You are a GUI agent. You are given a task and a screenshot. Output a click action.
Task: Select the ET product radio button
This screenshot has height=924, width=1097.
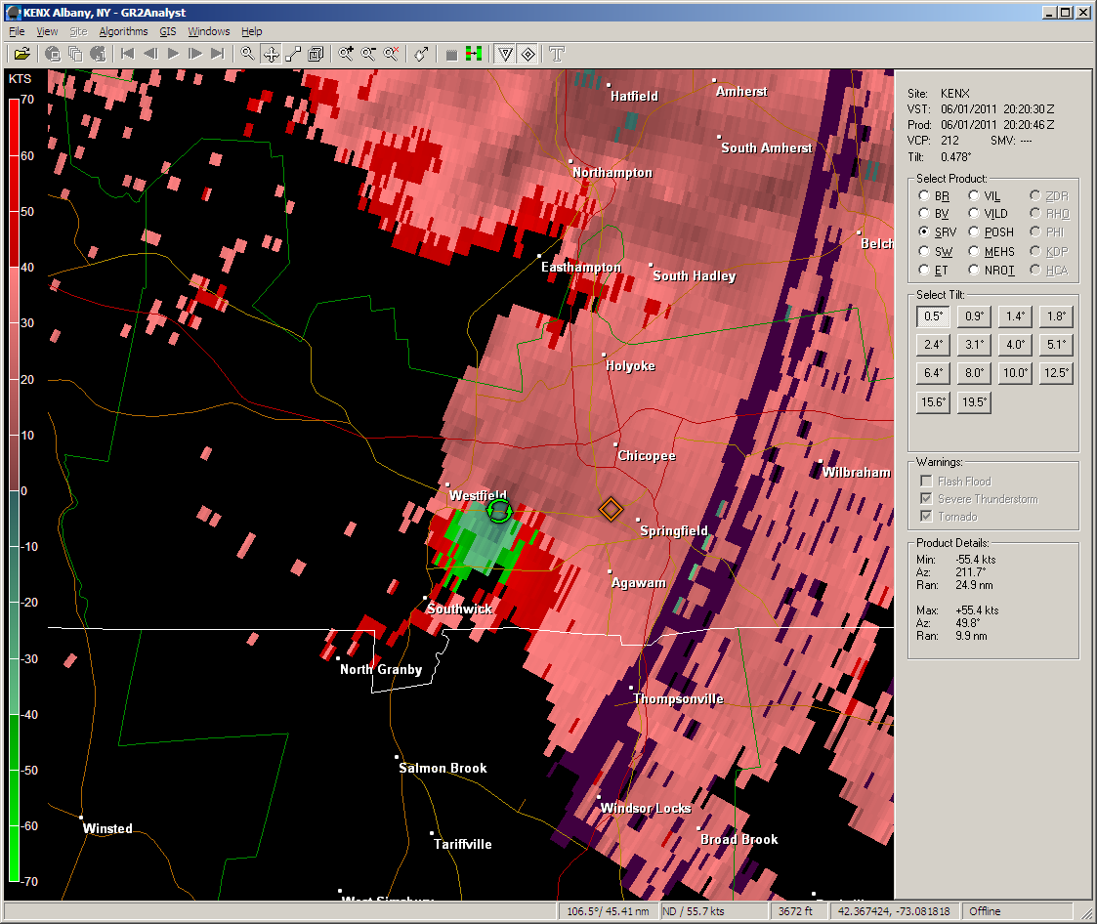(923, 270)
